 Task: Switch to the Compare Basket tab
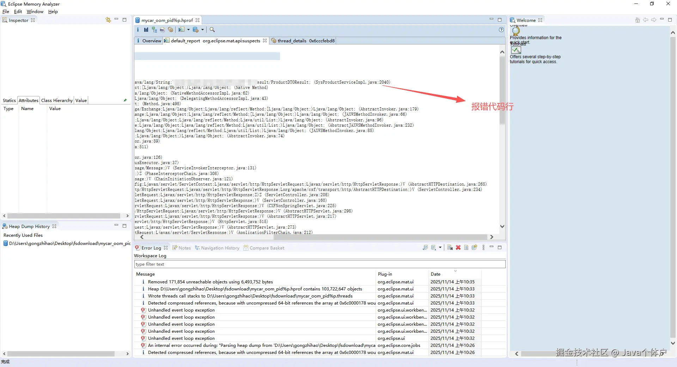point(264,248)
